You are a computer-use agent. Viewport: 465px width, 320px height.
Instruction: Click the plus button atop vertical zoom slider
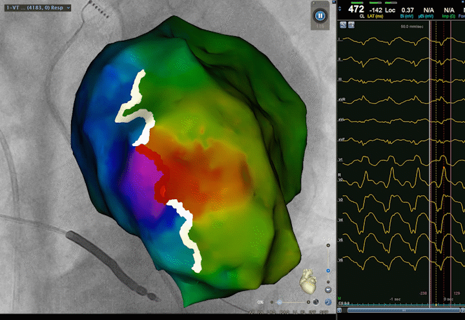click(x=328, y=245)
